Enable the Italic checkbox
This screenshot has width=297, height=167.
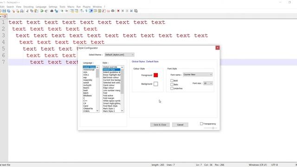(172, 84)
